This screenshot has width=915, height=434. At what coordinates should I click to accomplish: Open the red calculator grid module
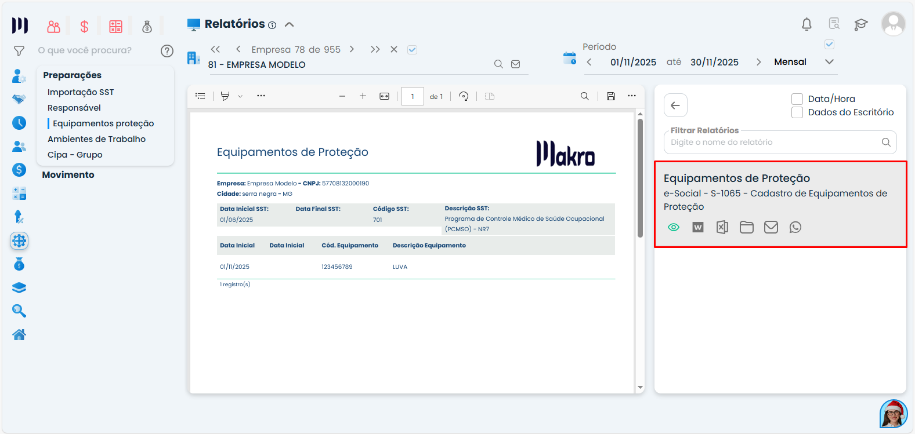(x=116, y=26)
